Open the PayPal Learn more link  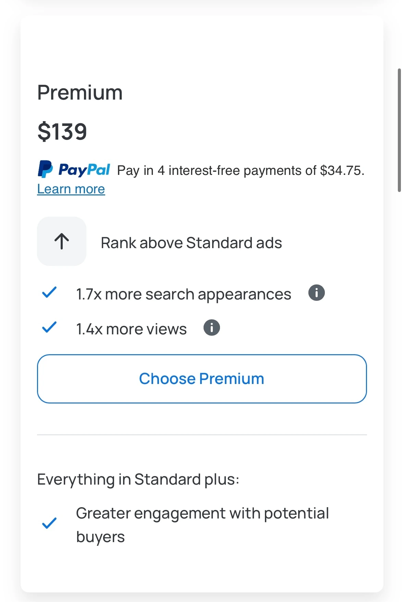(x=71, y=189)
